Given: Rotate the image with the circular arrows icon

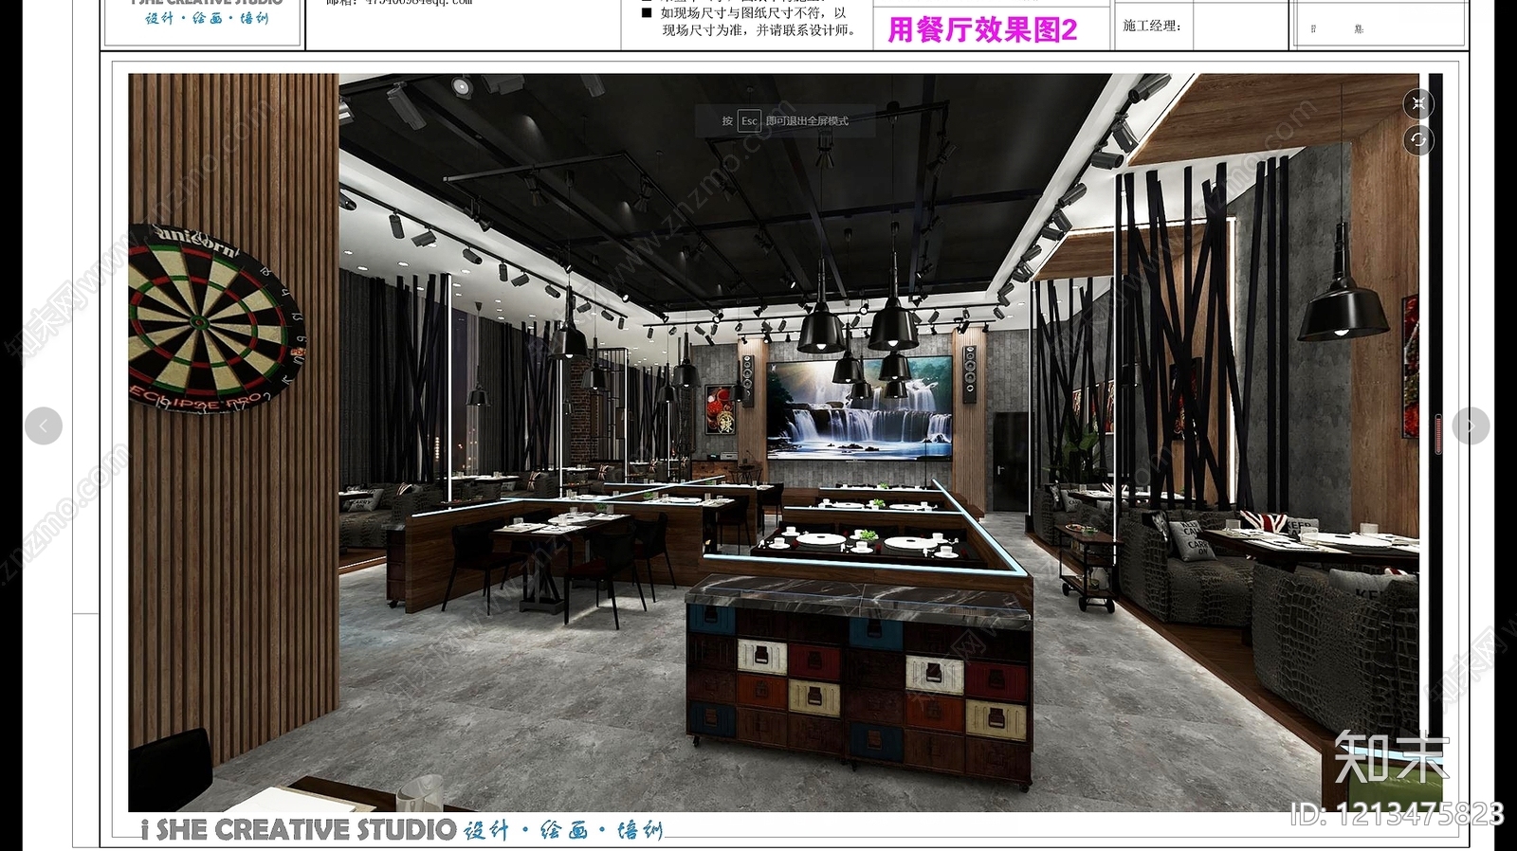Looking at the screenshot, I should 1418,140.
